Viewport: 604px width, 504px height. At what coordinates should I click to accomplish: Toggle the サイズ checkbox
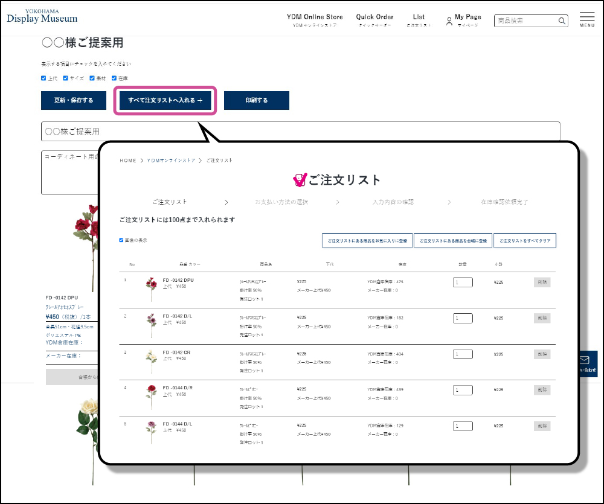coord(65,78)
